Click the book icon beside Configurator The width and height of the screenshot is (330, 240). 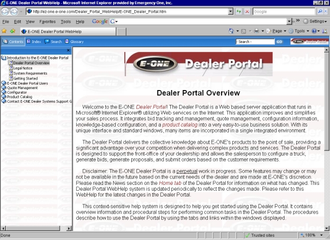(4, 92)
